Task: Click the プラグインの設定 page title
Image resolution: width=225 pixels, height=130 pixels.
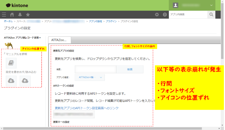Action: pos(17,28)
